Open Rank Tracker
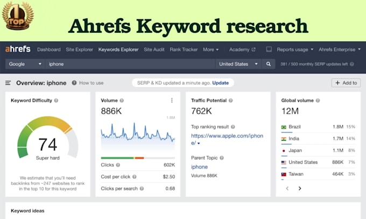The image size is (366, 219). coord(184,49)
